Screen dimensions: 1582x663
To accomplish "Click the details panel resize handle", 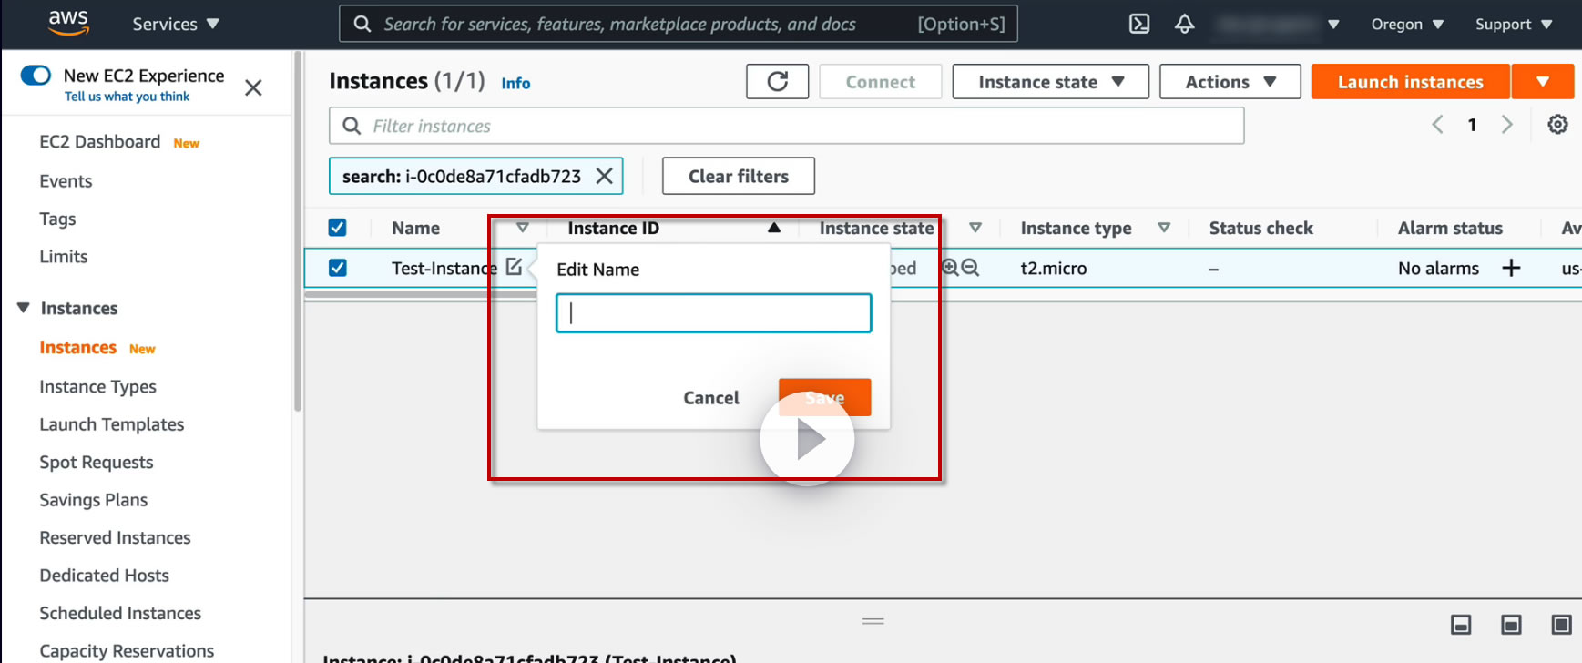I will point(873,621).
